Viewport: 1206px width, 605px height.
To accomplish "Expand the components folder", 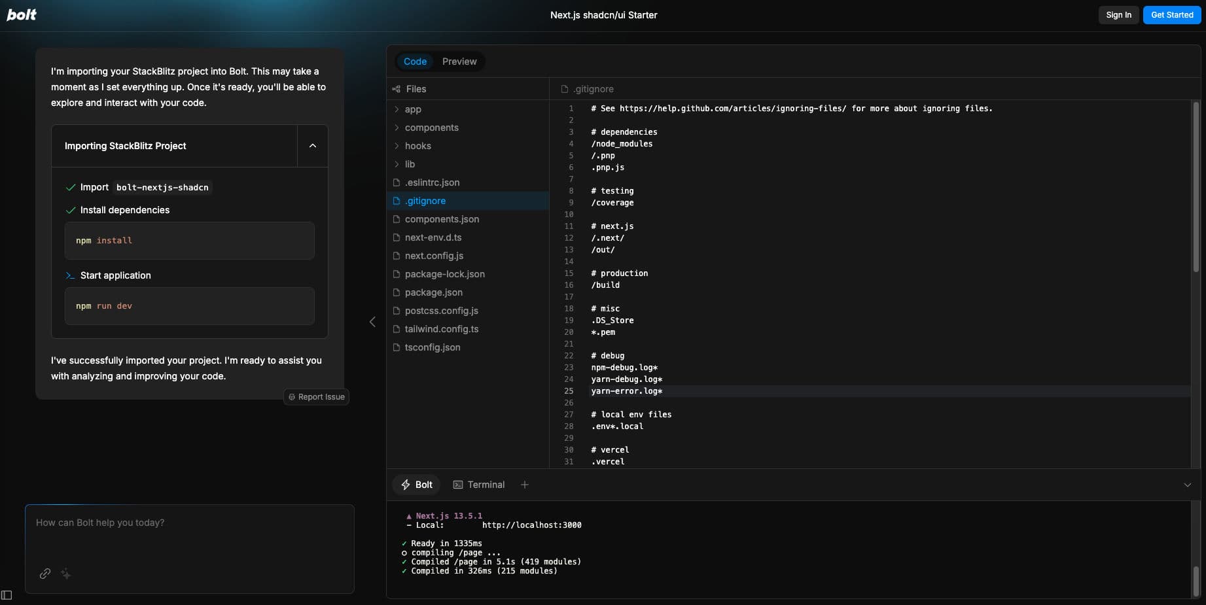I will click(431, 128).
